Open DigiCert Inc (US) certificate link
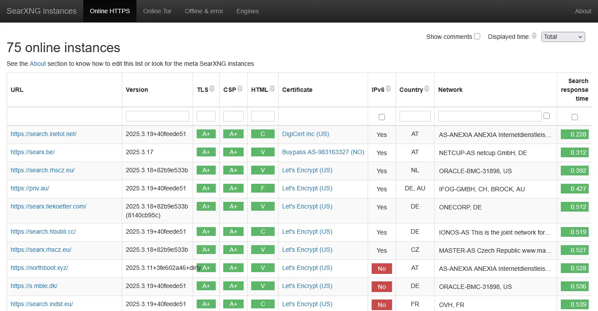Screen dimensions: 598x311 (306, 134)
